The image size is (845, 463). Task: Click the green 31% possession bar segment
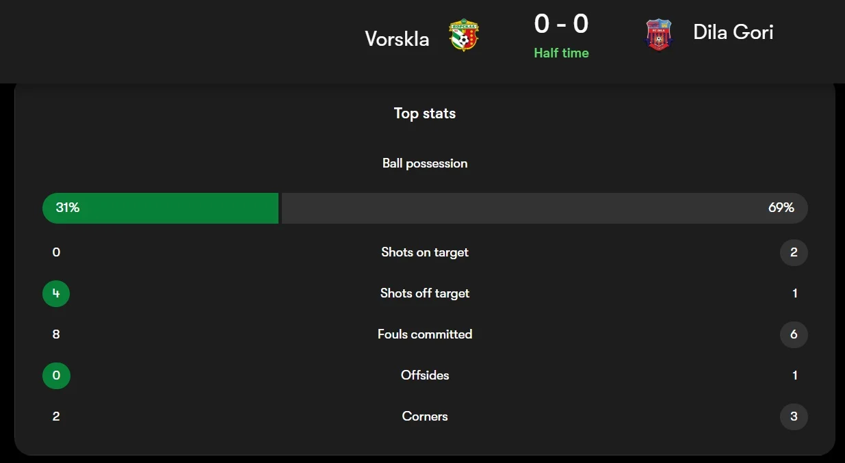tap(161, 208)
